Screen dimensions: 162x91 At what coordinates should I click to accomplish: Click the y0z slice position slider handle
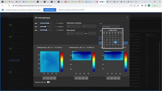[47, 30]
